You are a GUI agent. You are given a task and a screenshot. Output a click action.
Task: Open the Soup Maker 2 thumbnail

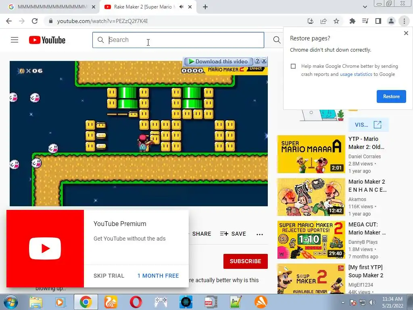pos(311,279)
